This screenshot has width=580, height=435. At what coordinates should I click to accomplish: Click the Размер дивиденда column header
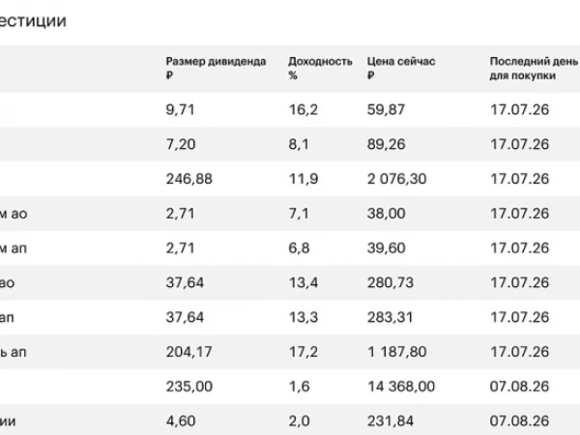[x=216, y=68]
